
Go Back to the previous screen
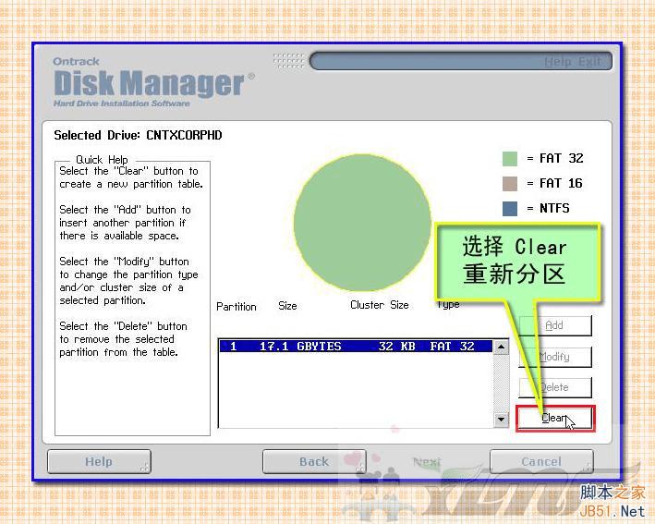coord(314,462)
